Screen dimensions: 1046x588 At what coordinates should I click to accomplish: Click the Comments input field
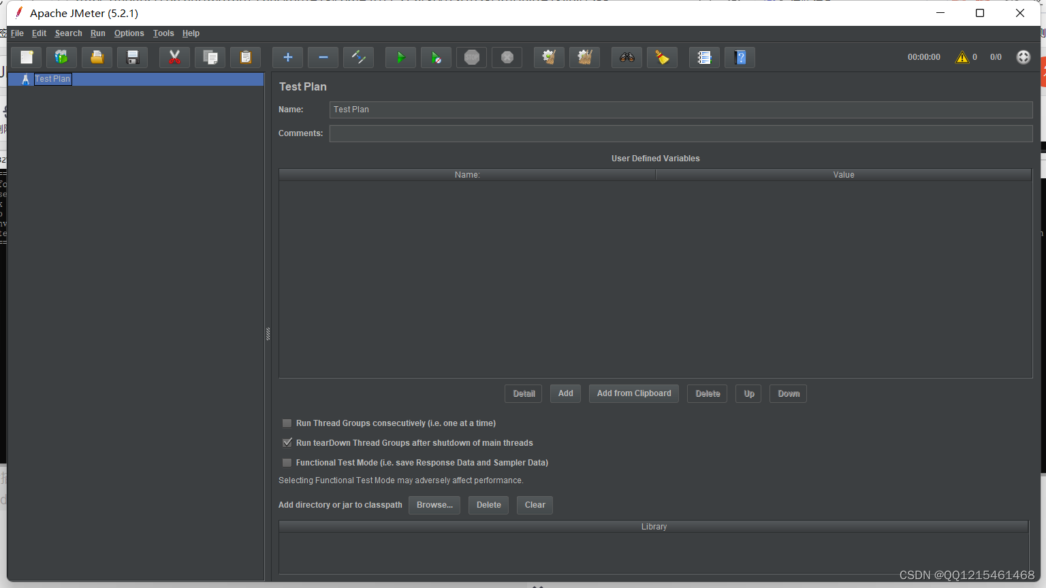[x=681, y=133]
